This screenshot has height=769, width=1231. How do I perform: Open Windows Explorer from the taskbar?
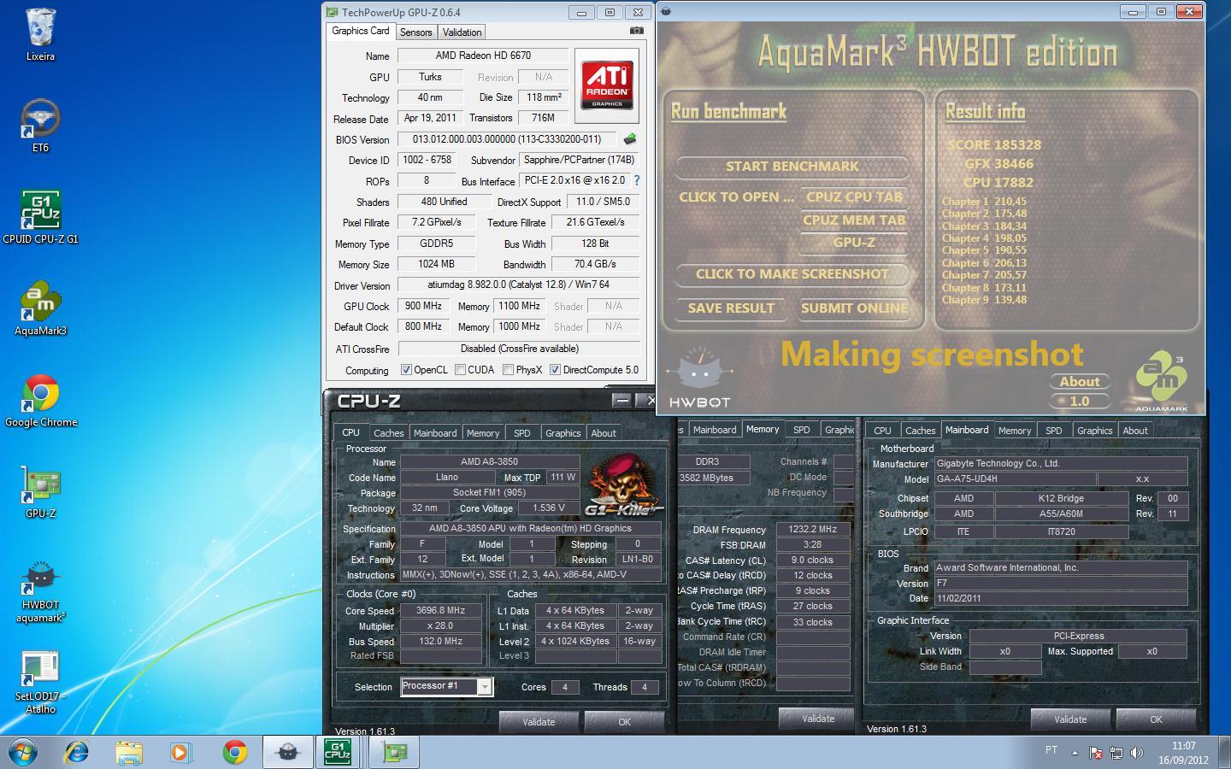[129, 752]
